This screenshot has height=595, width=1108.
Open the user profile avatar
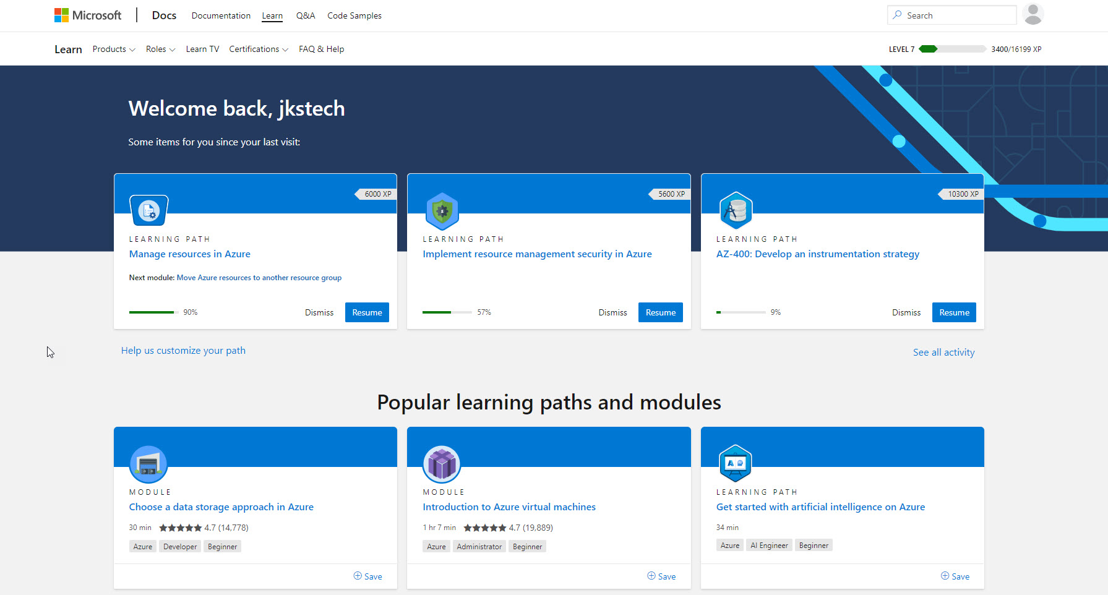tap(1033, 14)
